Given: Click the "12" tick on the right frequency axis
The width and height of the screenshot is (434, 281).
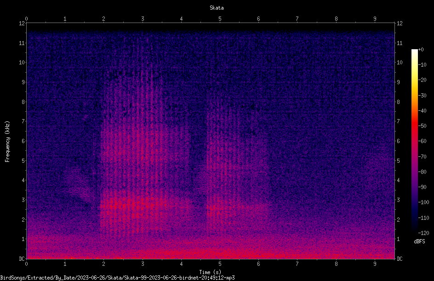Looking at the screenshot, I should (x=400, y=23).
